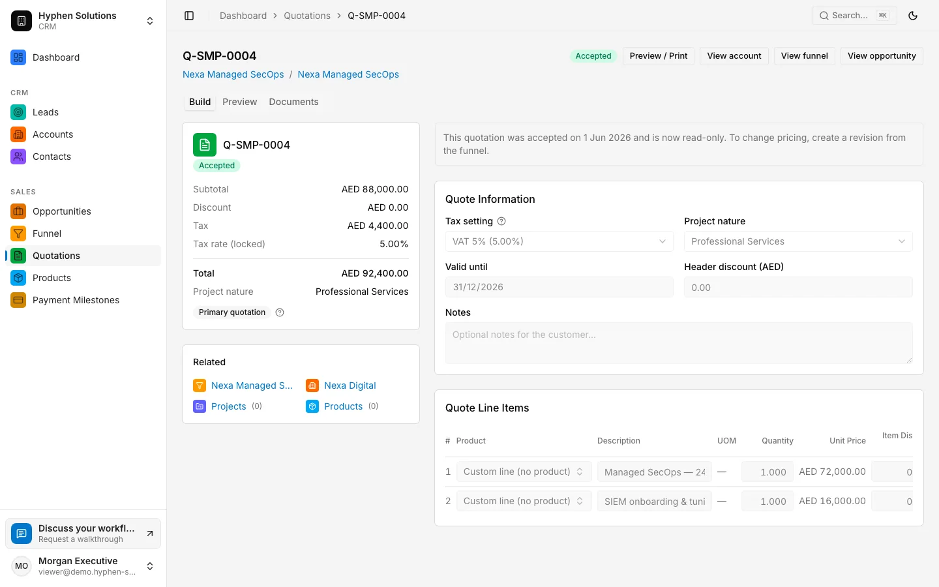Viewport: 939px width, 587px height.
Task: Click the Hyphen Solutions logo icon
Action: coord(22,21)
